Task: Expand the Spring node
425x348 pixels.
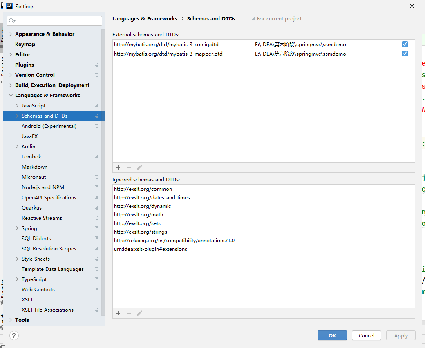Action: click(x=17, y=228)
